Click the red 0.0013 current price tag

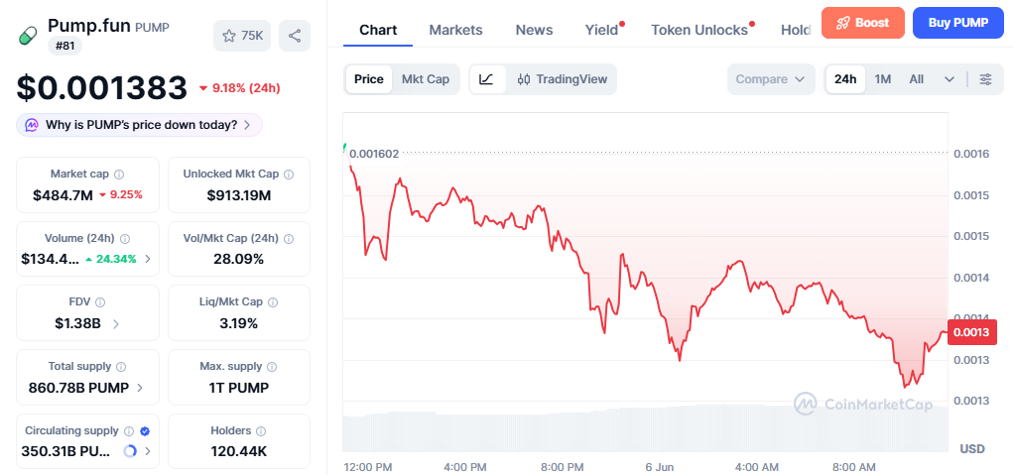tap(971, 332)
